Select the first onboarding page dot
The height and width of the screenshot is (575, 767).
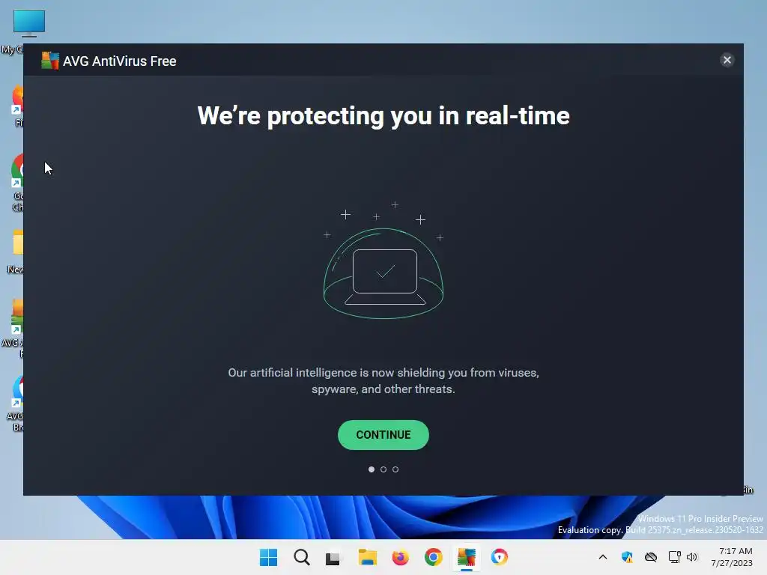372,469
